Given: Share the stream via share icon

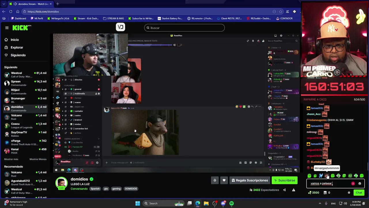Looking at the screenshot, I should pos(284,190).
